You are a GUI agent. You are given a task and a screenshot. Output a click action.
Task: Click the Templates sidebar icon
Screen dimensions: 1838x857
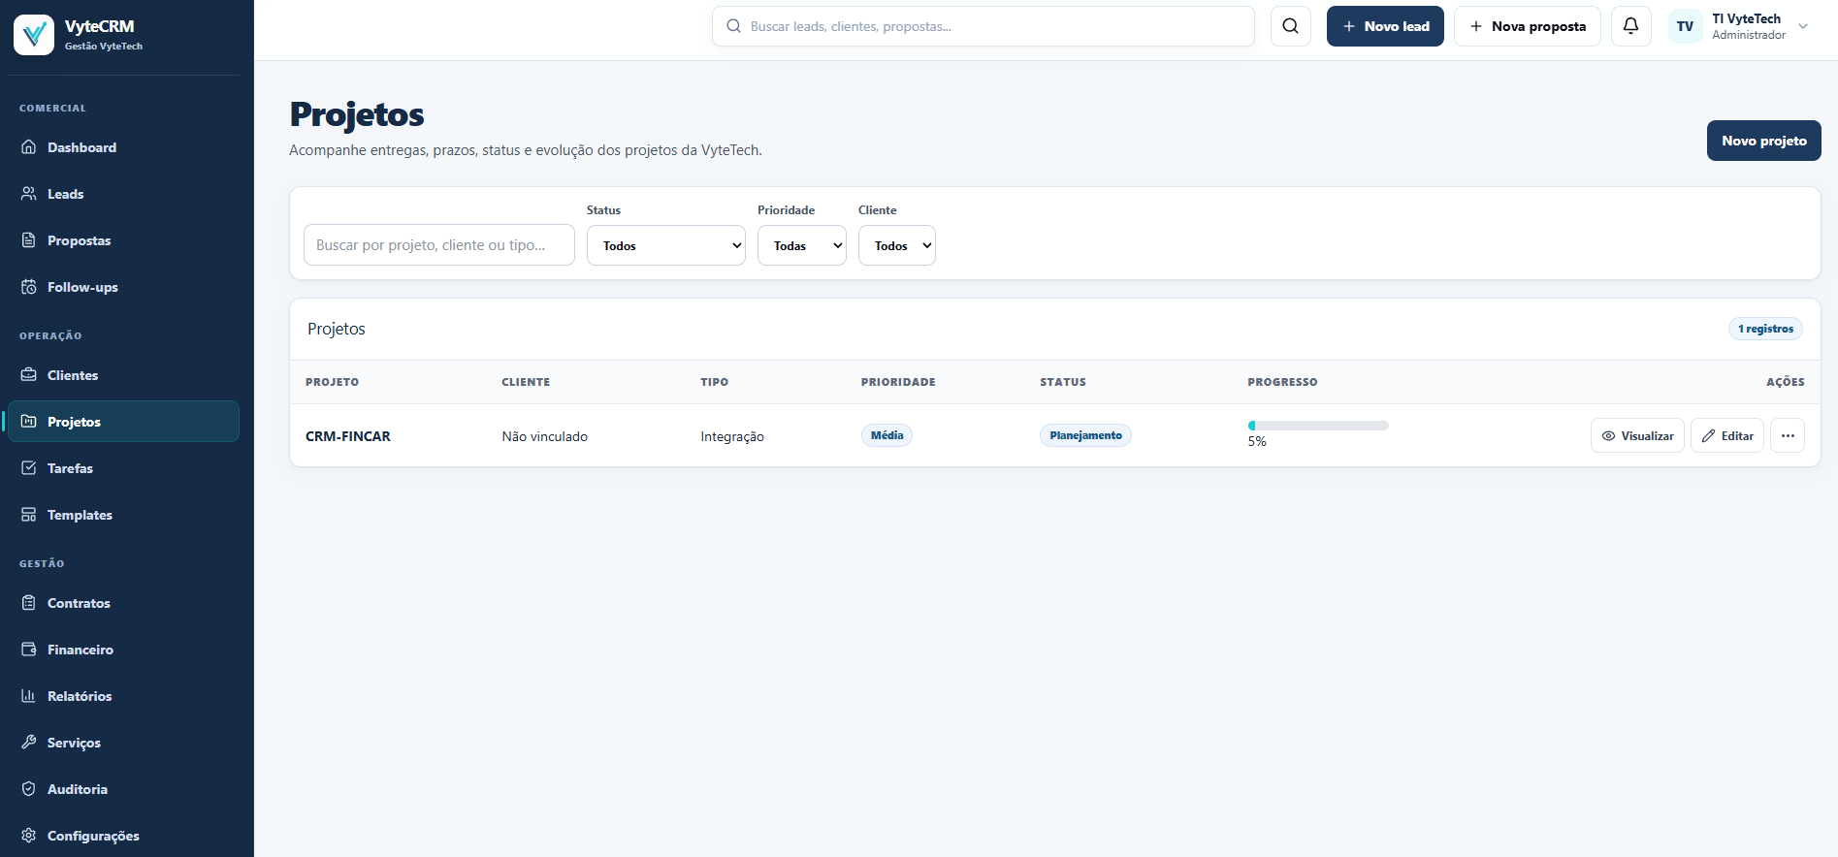[29, 515]
